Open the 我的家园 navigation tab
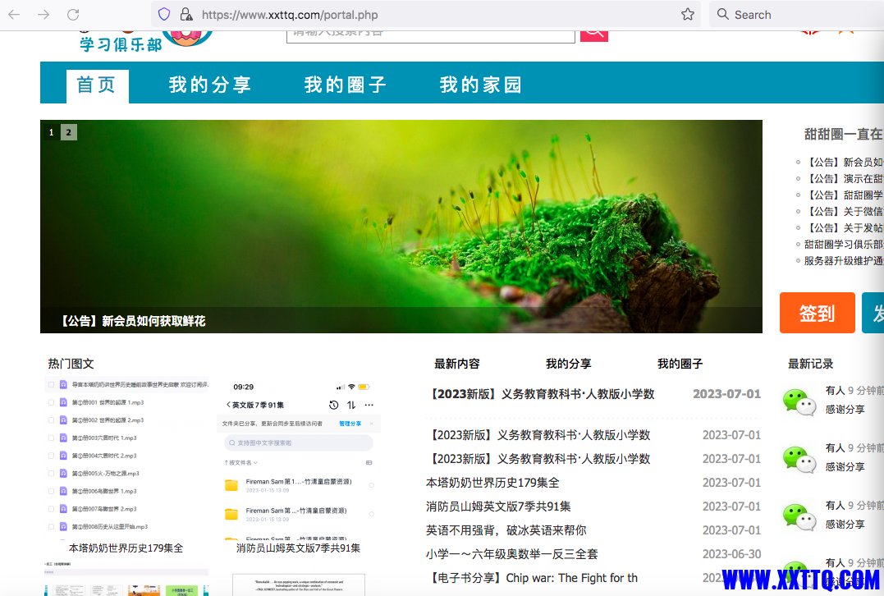 tap(481, 85)
